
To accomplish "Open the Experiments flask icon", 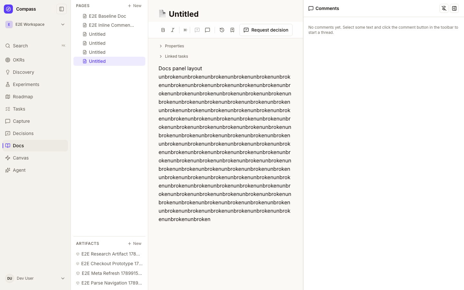I will [8, 84].
